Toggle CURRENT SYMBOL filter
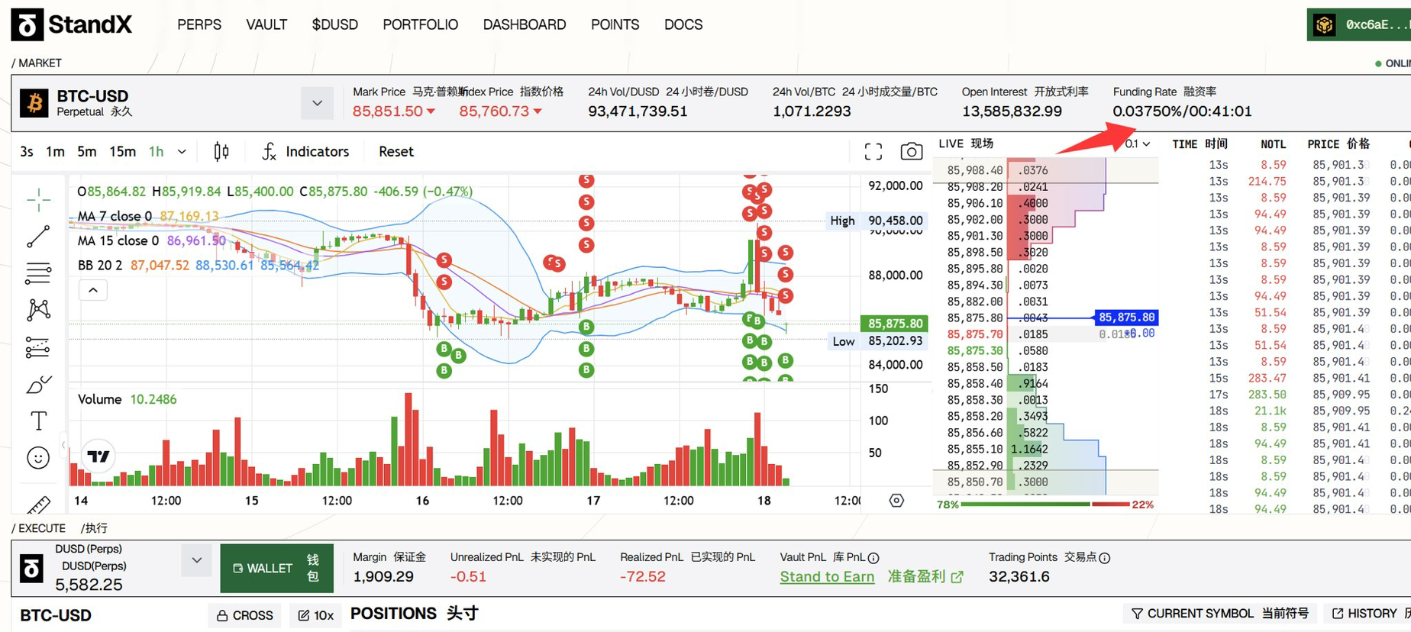Viewport: 1411px width, 632px height. coord(1219,614)
